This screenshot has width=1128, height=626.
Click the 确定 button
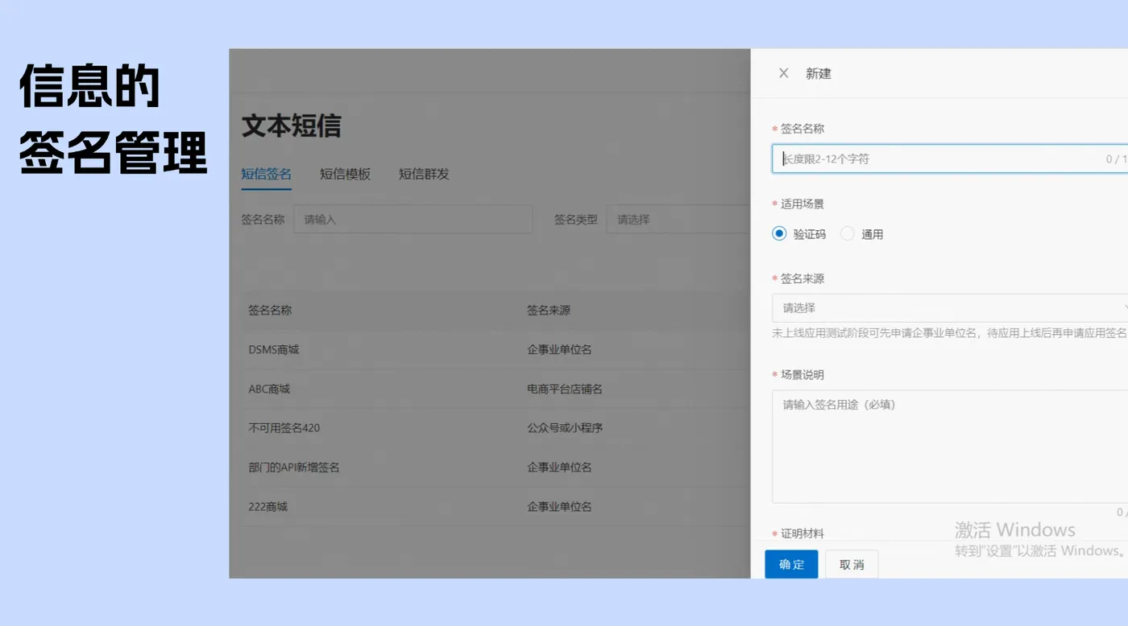791,564
